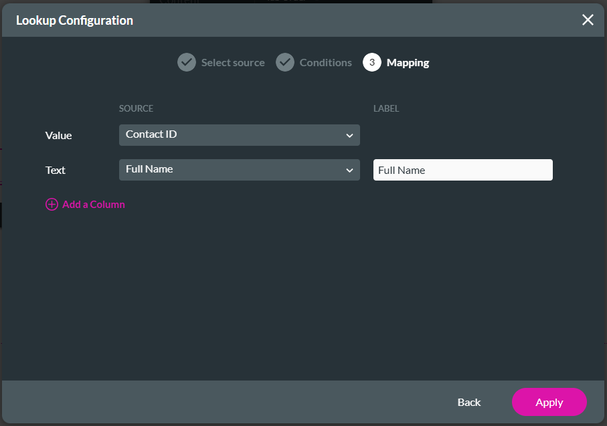Image resolution: width=607 pixels, height=426 pixels.
Task: Go to the Select source step label
Action: point(233,63)
